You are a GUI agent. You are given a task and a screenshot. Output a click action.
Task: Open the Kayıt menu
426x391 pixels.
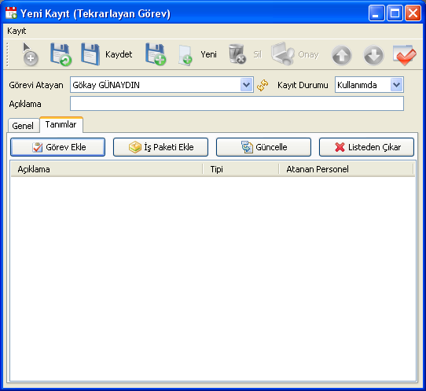pyautogui.click(x=17, y=31)
